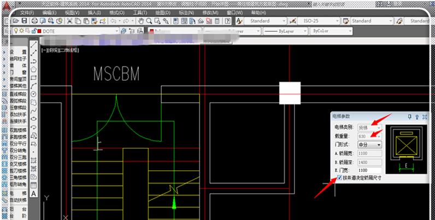Click the Undo arrow icon

(113, 21)
